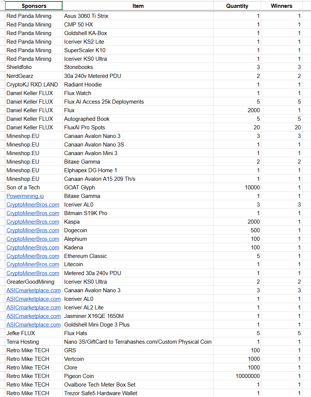Screen dimensions: 311x397
Task: Select the Asus 3060 Ti Strix cell
Action: tap(138, 16)
